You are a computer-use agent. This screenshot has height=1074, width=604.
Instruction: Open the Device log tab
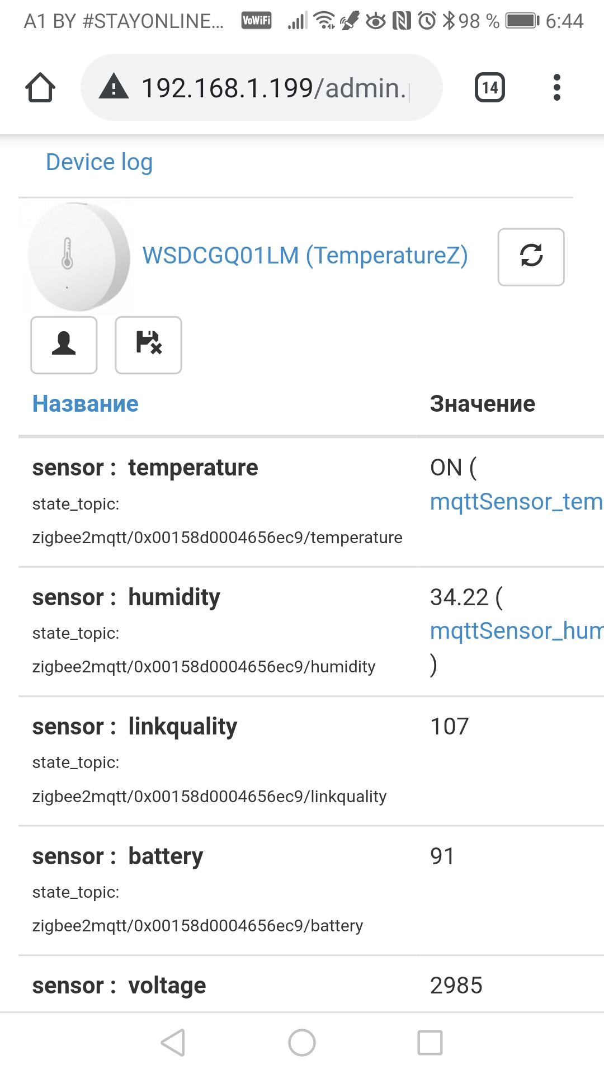click(x=99, y=162)
